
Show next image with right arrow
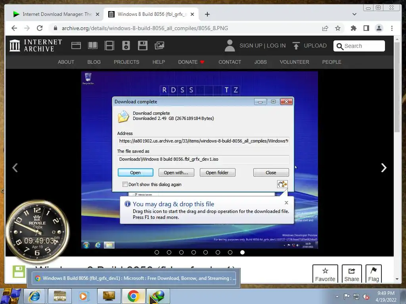[384, 168]
